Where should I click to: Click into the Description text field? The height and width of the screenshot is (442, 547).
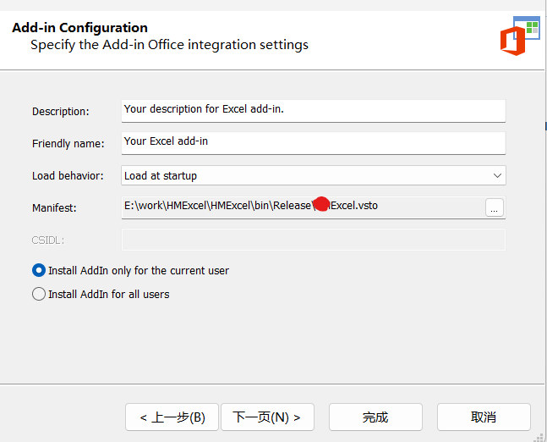313,110
